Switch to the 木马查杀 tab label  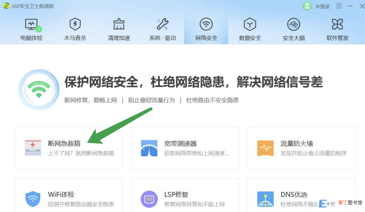tap(75, 38)
